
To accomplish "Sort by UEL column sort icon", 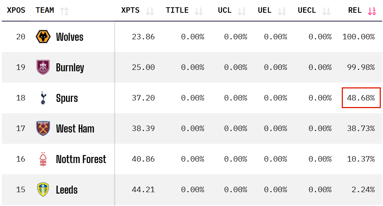I will click(x=281, y=11).
